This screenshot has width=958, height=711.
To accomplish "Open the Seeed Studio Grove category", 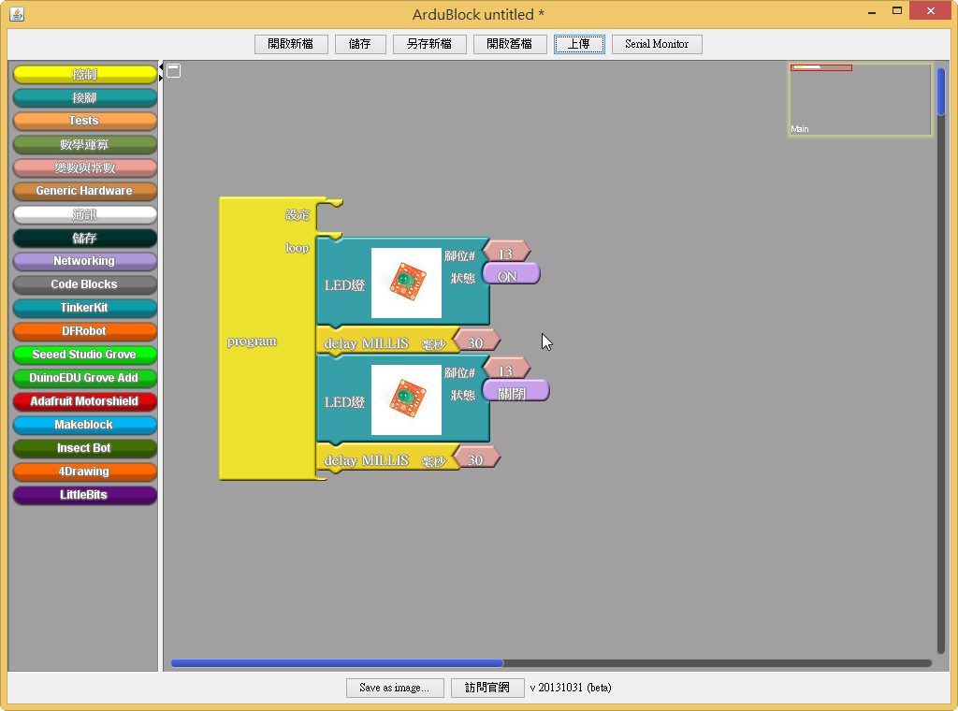I will point(84,355).
